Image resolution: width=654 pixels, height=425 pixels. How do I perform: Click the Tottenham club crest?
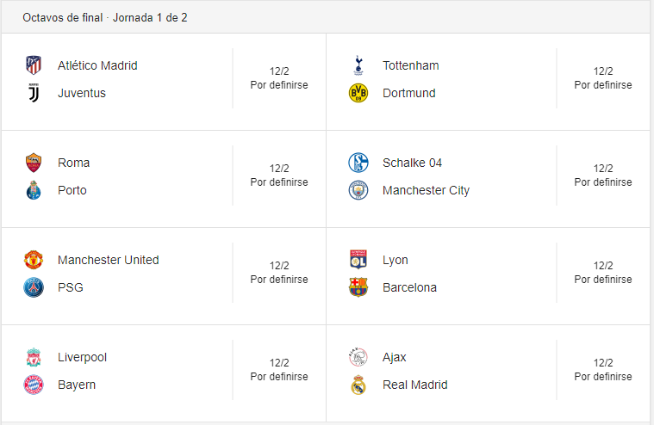(358, 65)
